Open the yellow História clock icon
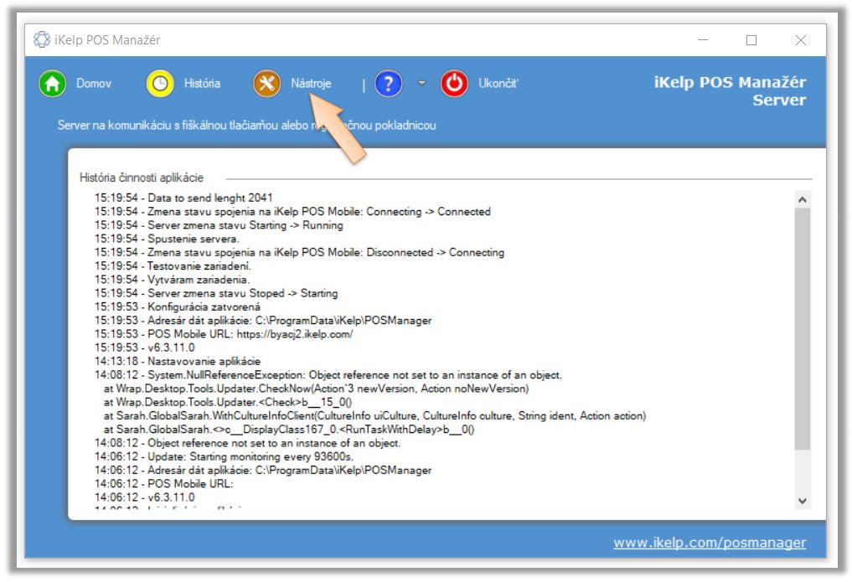Screen dimensions: 852x582 point(160,84)
